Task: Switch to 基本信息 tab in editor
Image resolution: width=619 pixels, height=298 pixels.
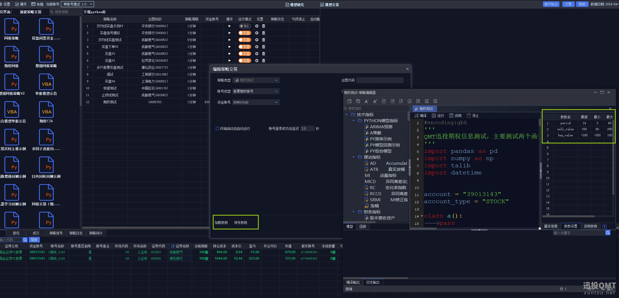Action: [551, 226]
